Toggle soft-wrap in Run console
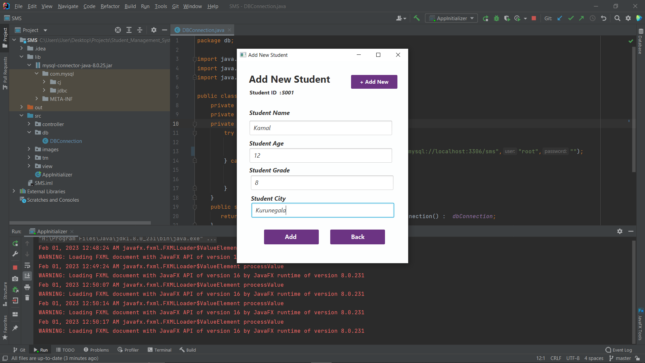Viewport: 645px width, 363px height. click(27, 266)
